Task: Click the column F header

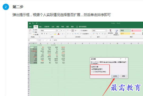Action: [68, 44]
